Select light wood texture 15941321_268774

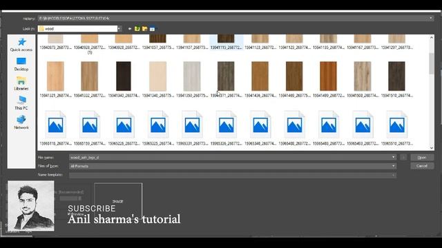55,76
